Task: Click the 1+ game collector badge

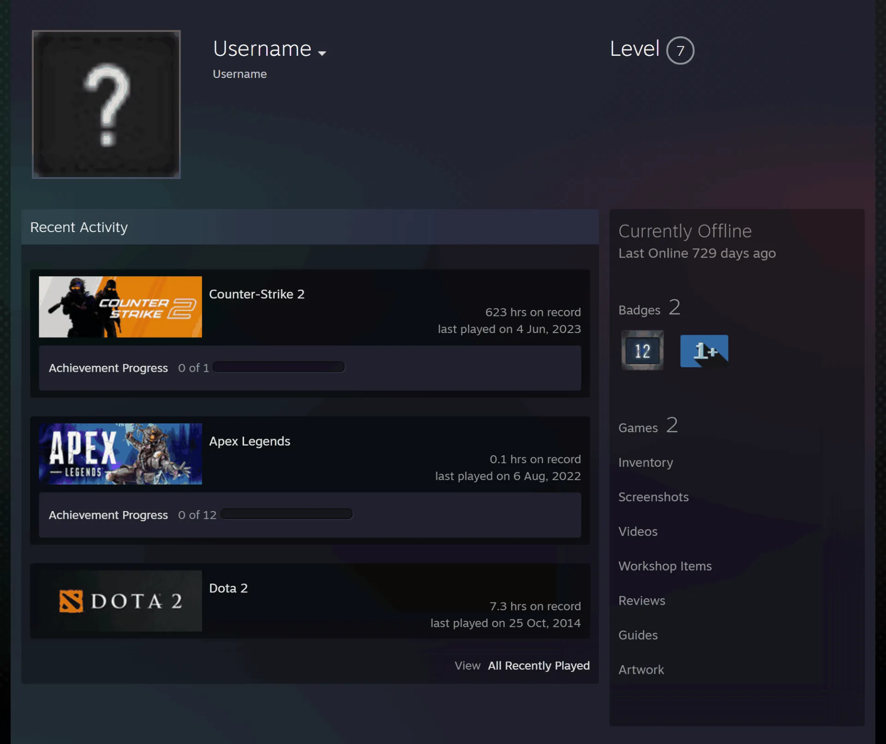Action: coord(704,351)
